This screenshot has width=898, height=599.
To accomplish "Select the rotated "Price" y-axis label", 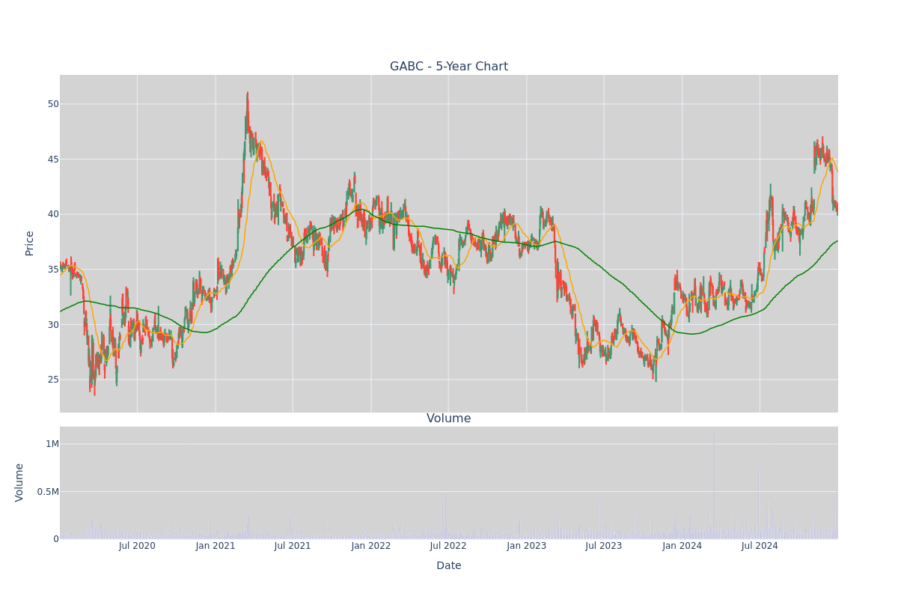I will click(x=30, y=243).
